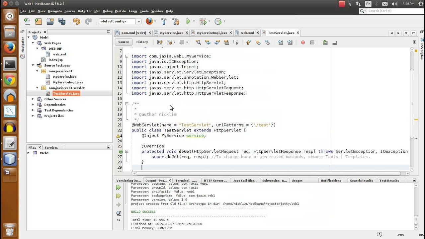The width and height of the screenshot is (425, 239).
Task: Undo the last edit
Action: click(76, 22)
